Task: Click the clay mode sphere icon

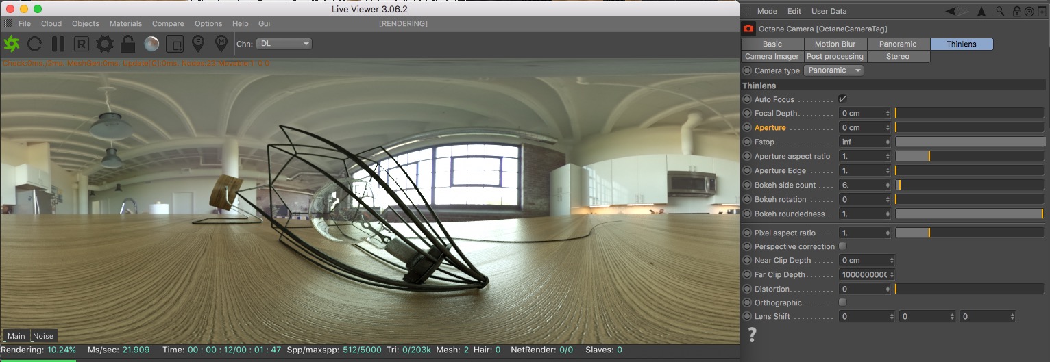Action: pyautogui.click(x=151, y=44)
